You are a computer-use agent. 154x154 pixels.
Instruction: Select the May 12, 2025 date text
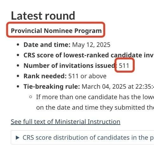pos(91,45)
